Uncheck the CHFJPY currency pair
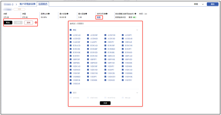This screenshot has width=221, height=115. pos(105,42)
